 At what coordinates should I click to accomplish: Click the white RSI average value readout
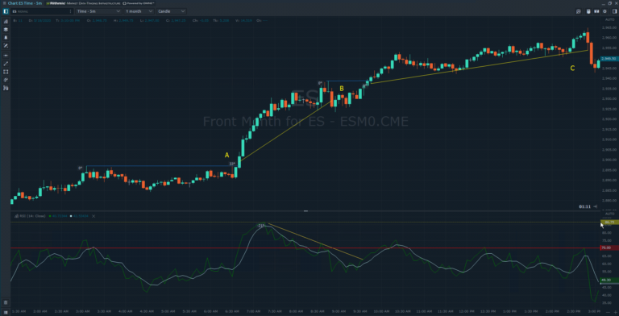pos(81,216)
